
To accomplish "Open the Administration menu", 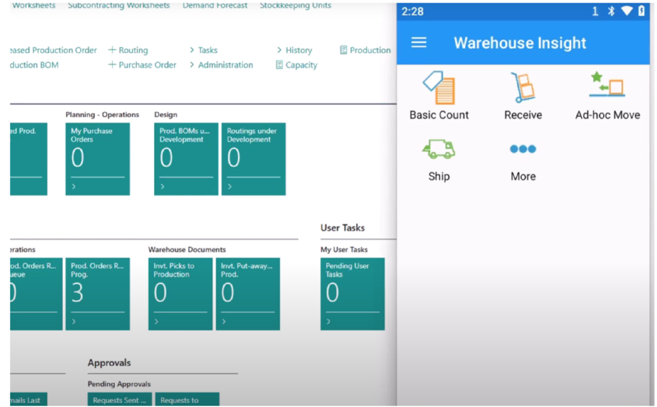I will click(x=225, y=65).
